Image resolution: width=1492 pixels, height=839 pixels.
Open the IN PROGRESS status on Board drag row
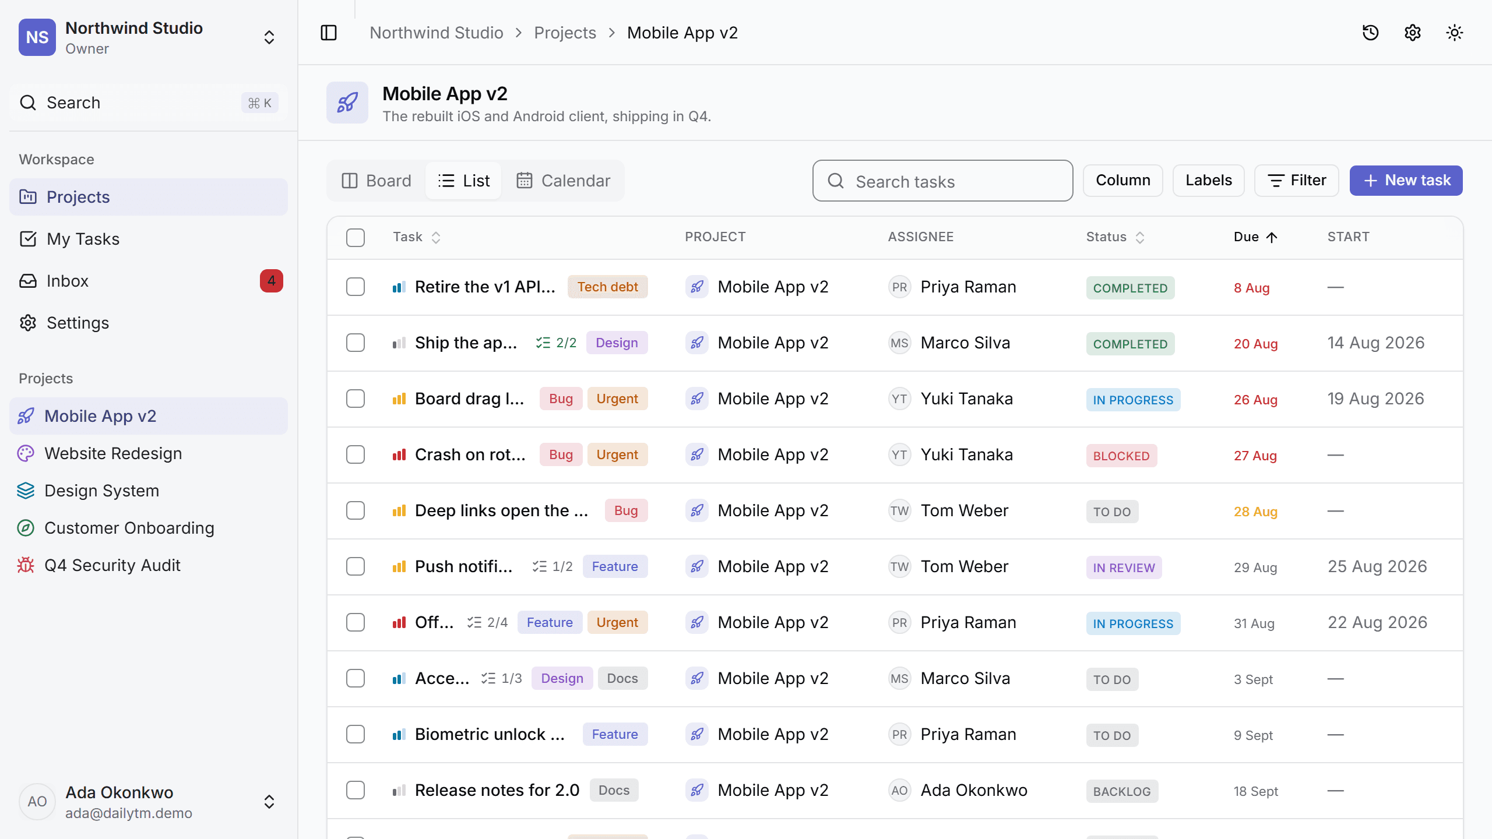point(1133,400)
